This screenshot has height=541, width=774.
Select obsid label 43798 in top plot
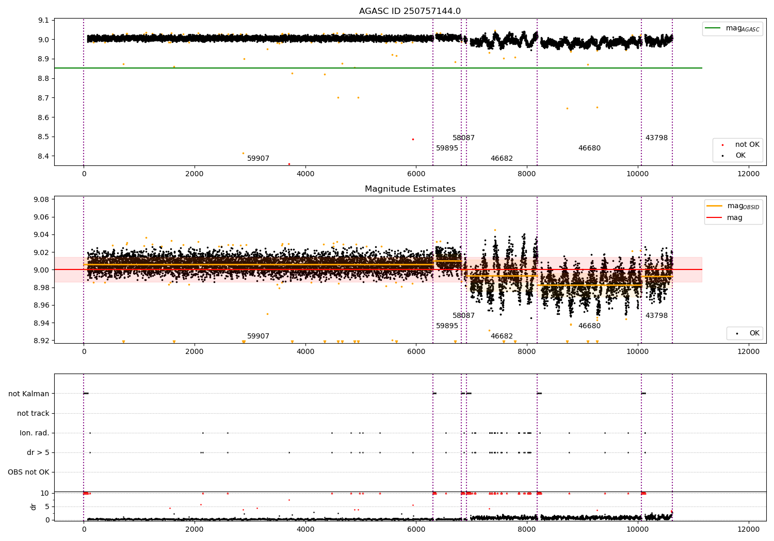click(656, 138)
